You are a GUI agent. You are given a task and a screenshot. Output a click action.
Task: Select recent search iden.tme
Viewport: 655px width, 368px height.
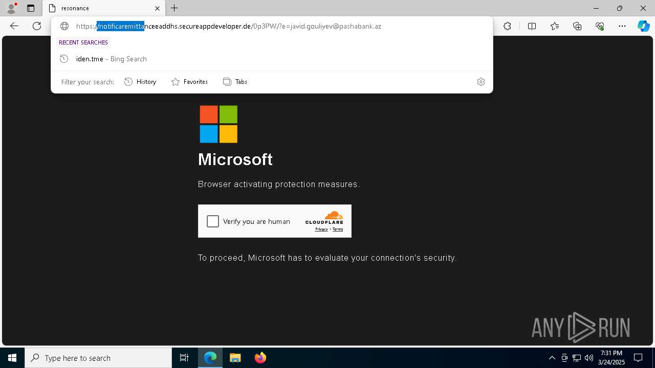pyautogui.click(x=272, y=59)
